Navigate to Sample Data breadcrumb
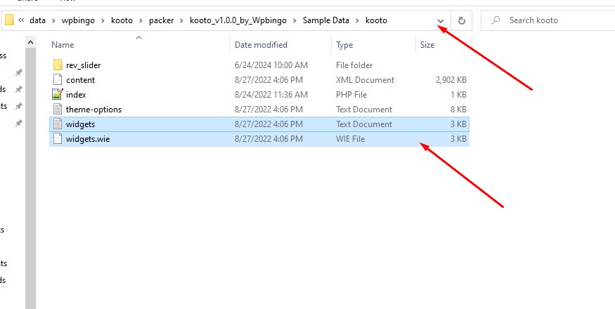Screen dimensions: 615x309 tap(325, 20)
